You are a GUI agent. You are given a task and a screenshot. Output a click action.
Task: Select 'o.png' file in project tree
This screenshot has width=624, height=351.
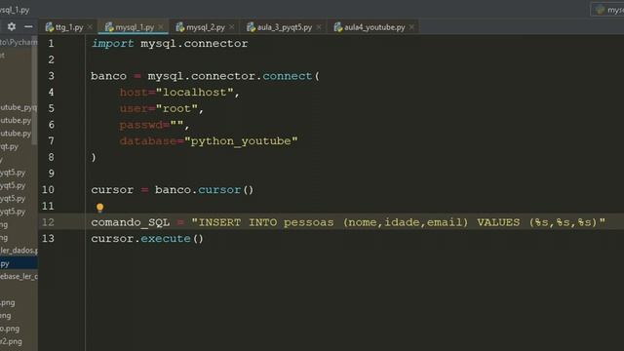10,329
